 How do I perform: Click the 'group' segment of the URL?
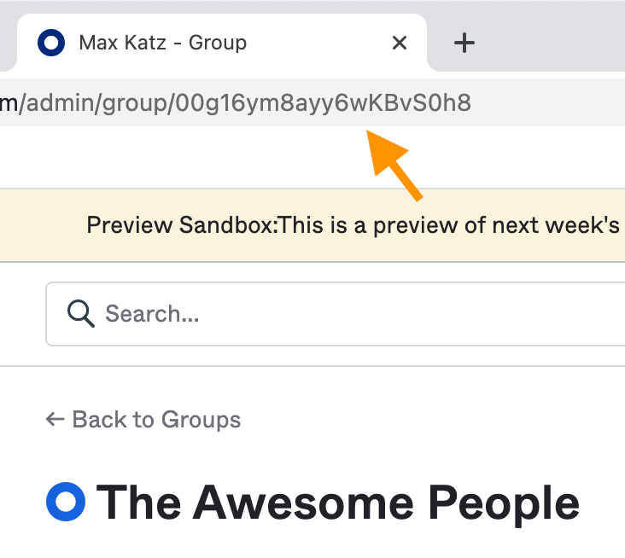(x=138, y=103)
